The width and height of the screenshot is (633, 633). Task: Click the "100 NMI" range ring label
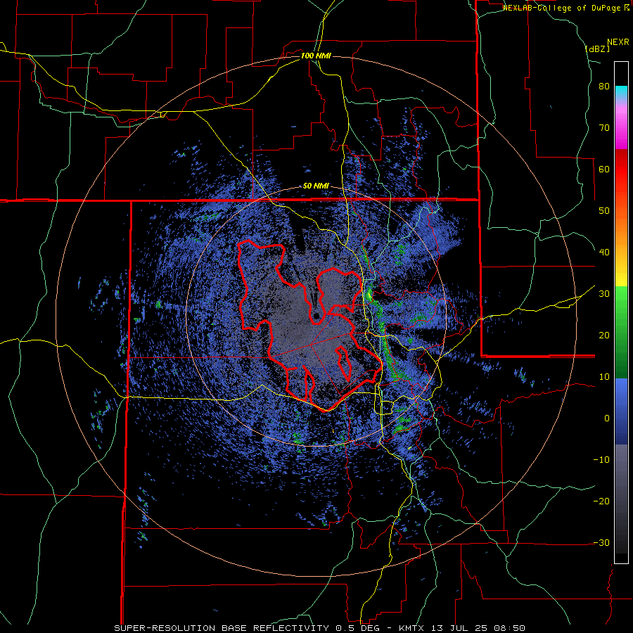(316, 56)
